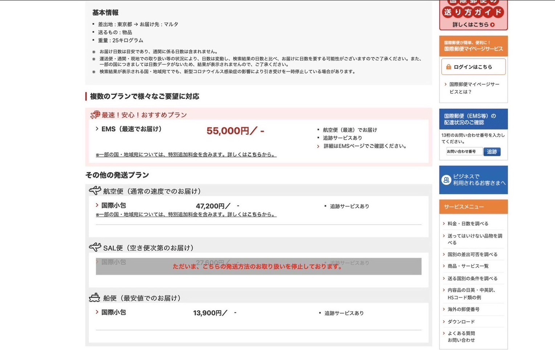
Task: Open 料金・日数を調べる in service menu
Action: pyautogui.click(x=468, y=224)
